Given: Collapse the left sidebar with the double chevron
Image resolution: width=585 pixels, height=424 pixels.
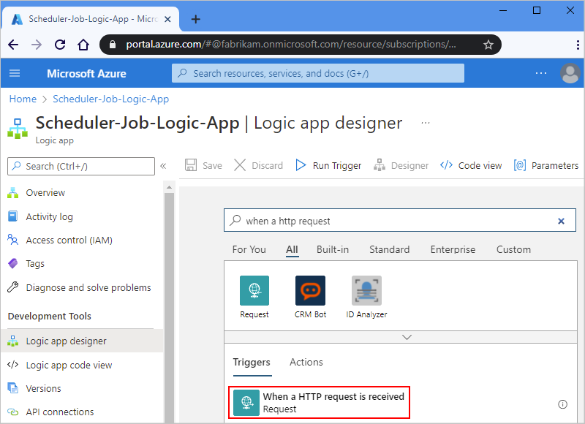Looking at the screenshot, I should tap(163, 166).
